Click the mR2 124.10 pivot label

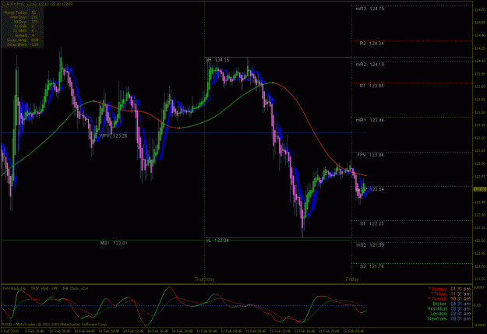tap(370, 65)
